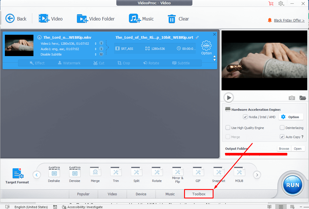This screenshot has height=209, width=309.
Task: Select the Trim tool icon
Action: pyautogui.click(x=116, y=172)
